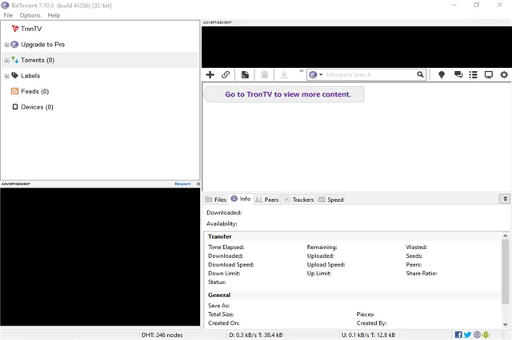Open the search provider dropdown

(x=316, y=74)
